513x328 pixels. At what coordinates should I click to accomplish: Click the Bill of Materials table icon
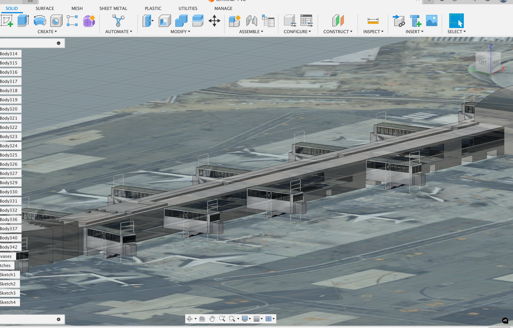click(268, 21)
